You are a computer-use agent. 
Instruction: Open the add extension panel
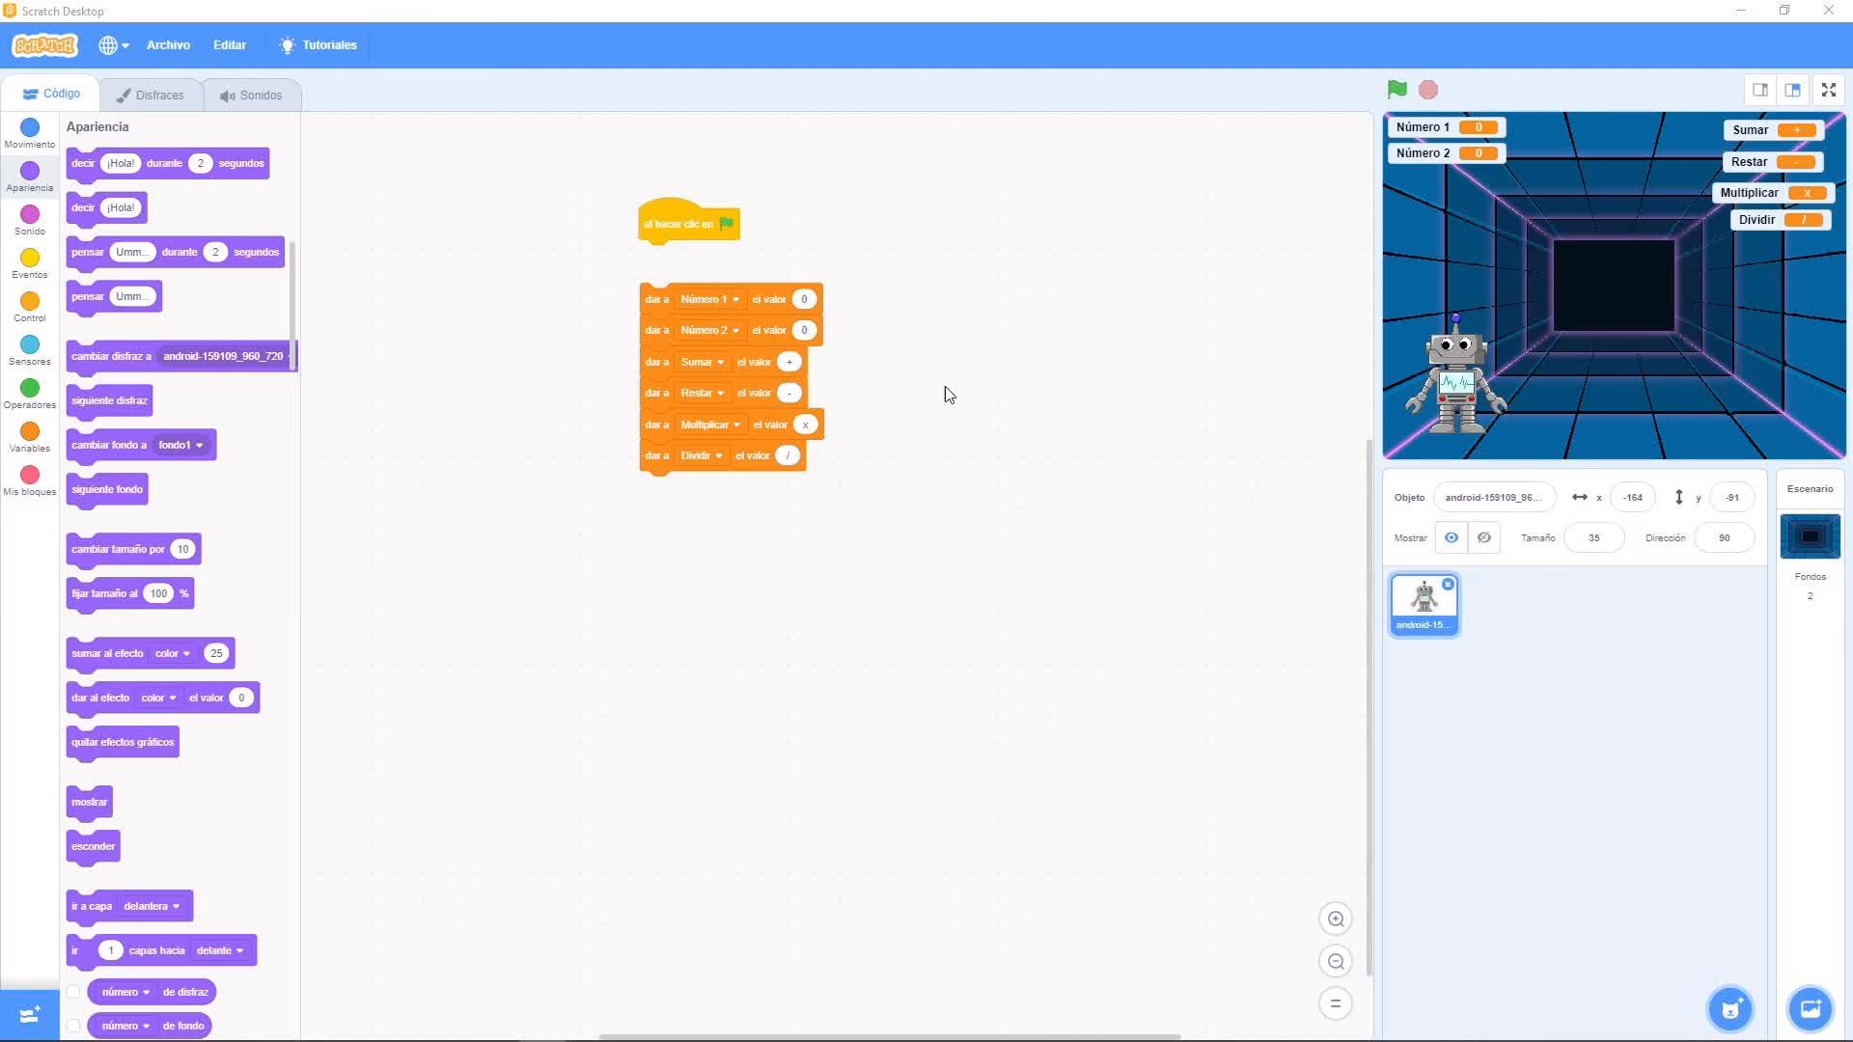pos(28,1014)
